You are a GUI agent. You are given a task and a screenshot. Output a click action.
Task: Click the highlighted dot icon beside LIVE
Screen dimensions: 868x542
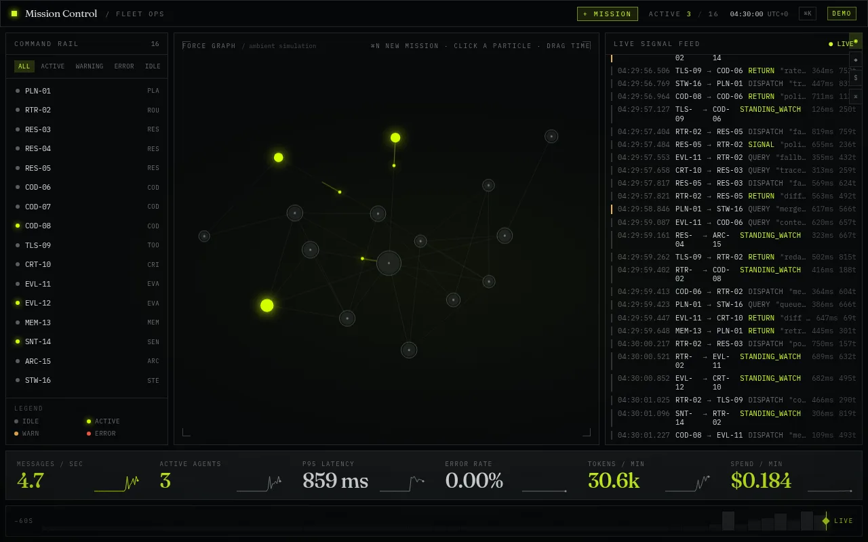click(856, 41)
